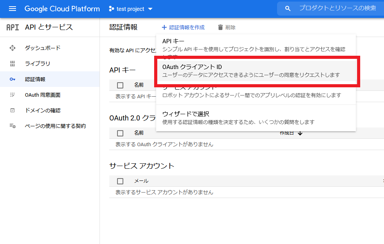Click the key icon for 認証情報

[x=12, y=79]
